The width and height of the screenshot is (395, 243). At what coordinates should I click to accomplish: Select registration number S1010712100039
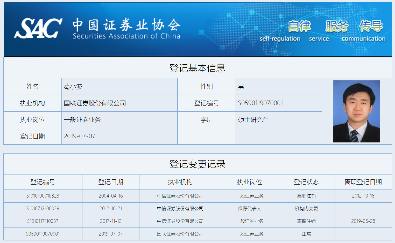coord(43,209)
